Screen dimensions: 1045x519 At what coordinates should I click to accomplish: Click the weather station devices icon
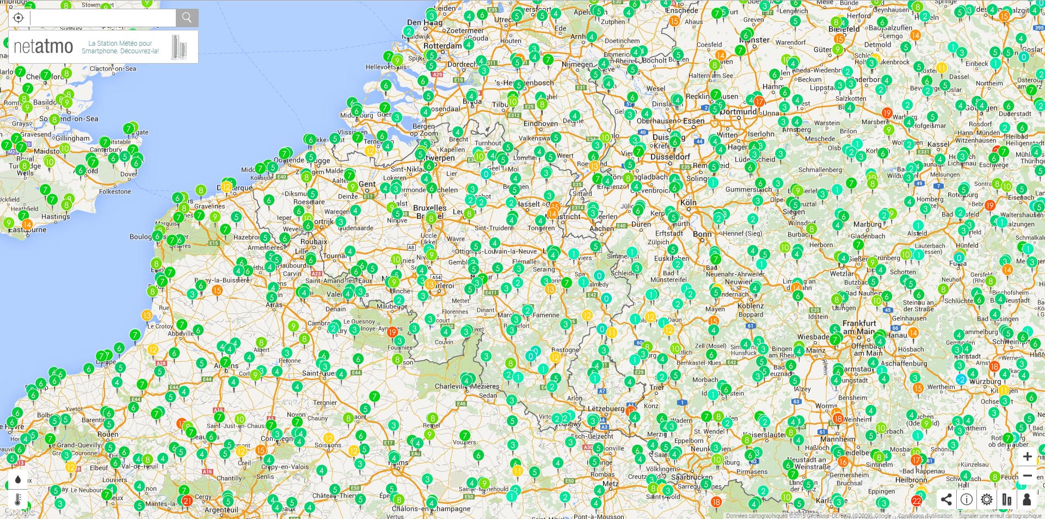[1007, 499]
